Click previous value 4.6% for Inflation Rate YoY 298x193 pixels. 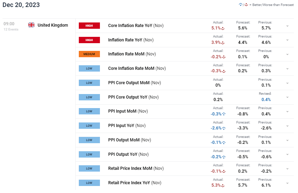(x=266, y=42)
